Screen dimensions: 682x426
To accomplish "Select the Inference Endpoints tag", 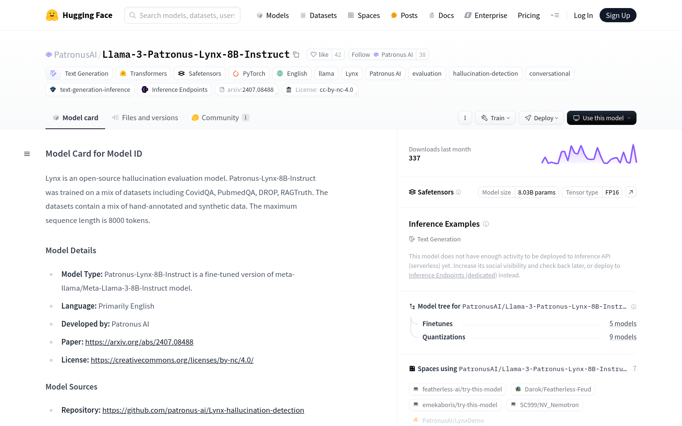I will [174, 89].
